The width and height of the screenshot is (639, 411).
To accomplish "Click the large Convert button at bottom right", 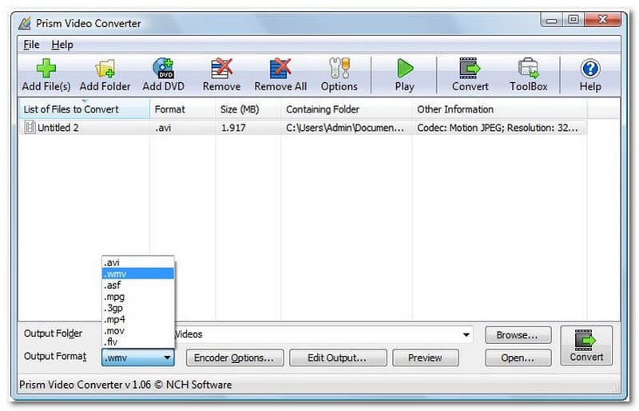I will point(586,346).
